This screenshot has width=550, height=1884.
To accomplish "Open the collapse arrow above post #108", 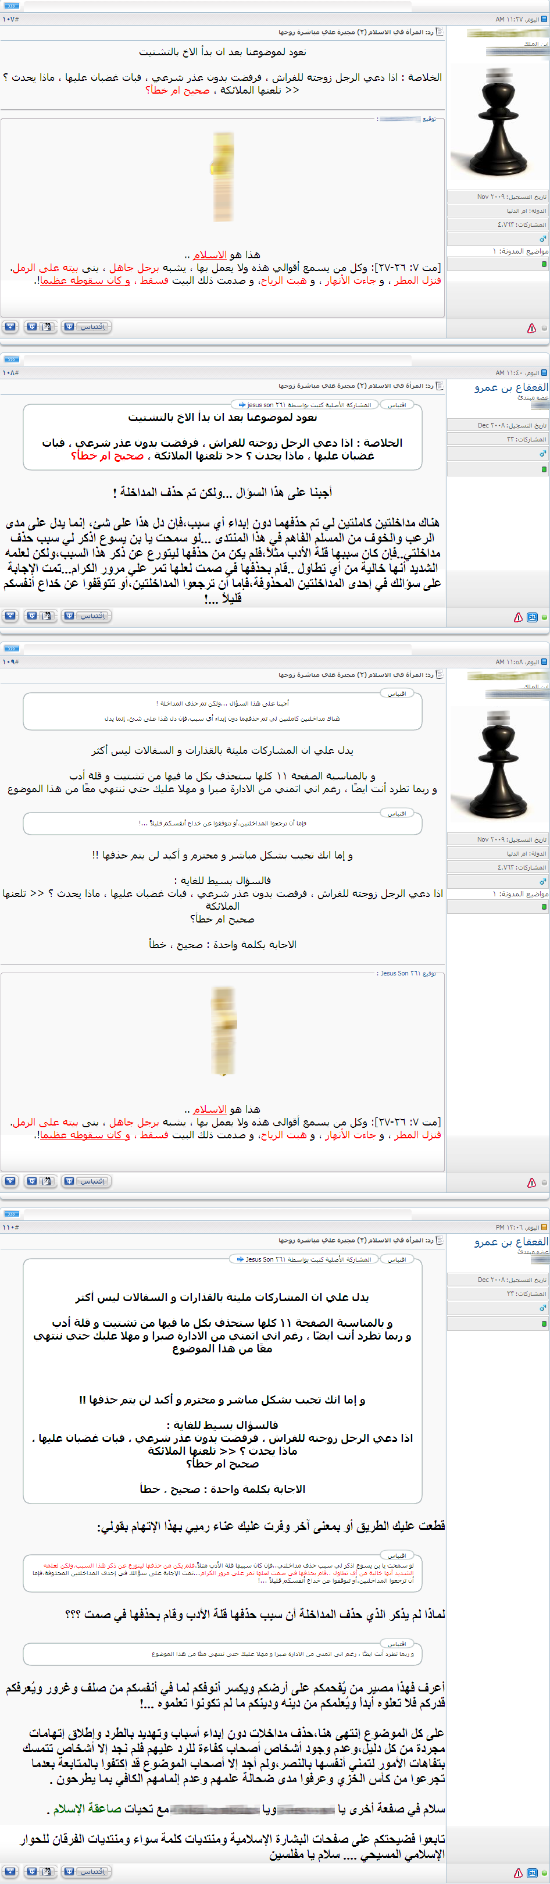I will tap(12, 359).
